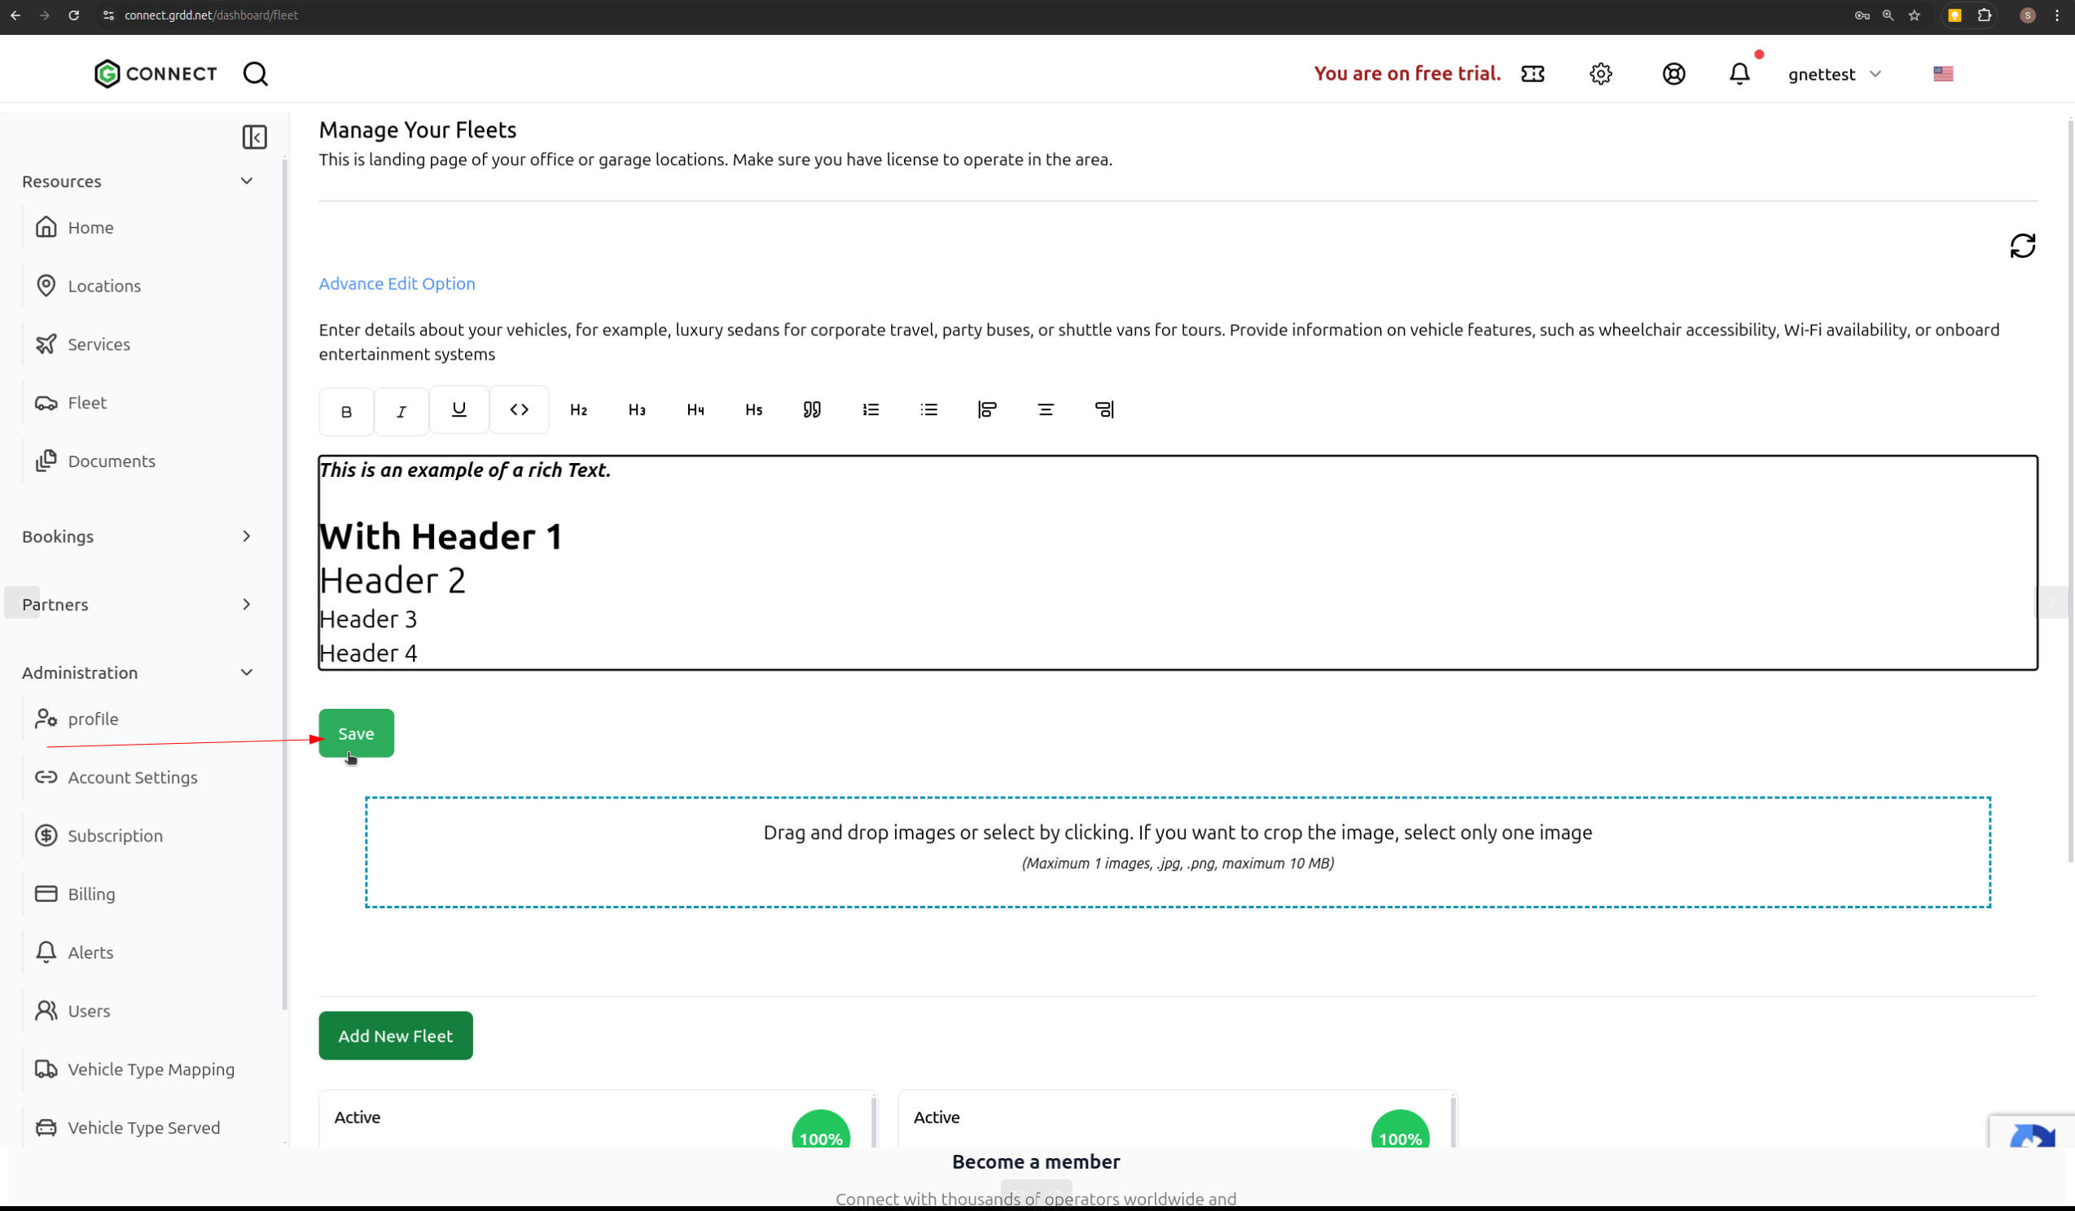2075x1211 pixels.
Task: Toggle bold formatting in editor toolbar
Action: 346,410
